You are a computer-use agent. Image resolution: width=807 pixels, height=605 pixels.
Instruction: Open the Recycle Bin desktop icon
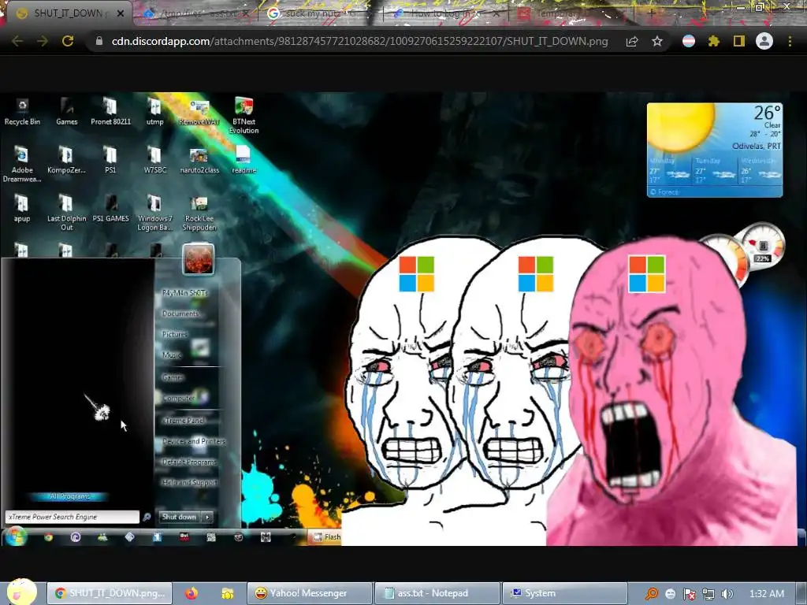[22, 112]
